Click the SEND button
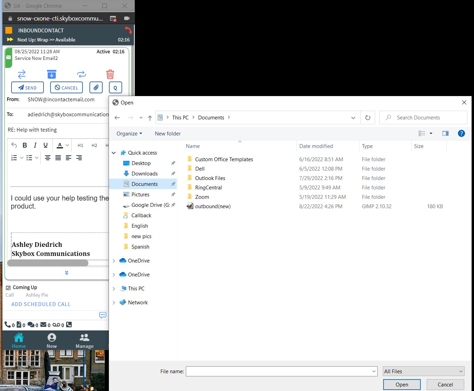Viewport: 474px width, 391px height. coord(27,87)
